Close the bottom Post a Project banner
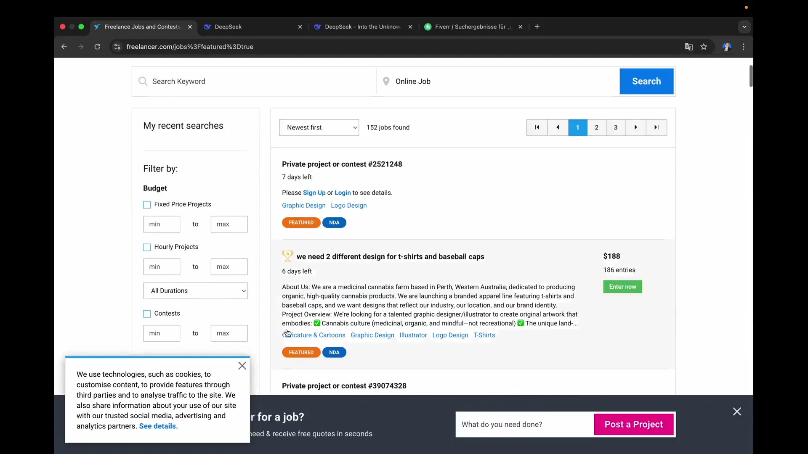This screenshot has height=454, width=808. 737,412
